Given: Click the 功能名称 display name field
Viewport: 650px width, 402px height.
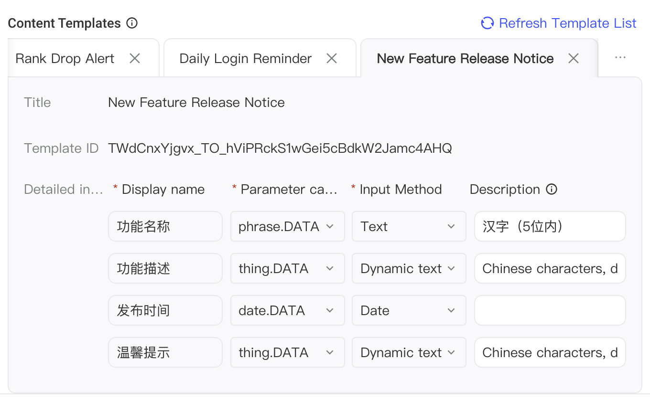Looking at the screenshot, I should click(165, 226).
